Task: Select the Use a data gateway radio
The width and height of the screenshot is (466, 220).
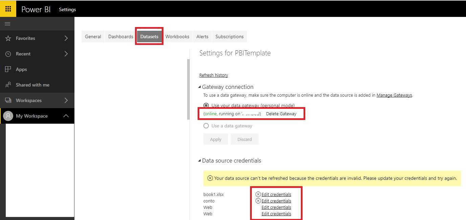Action: [206, 126]
